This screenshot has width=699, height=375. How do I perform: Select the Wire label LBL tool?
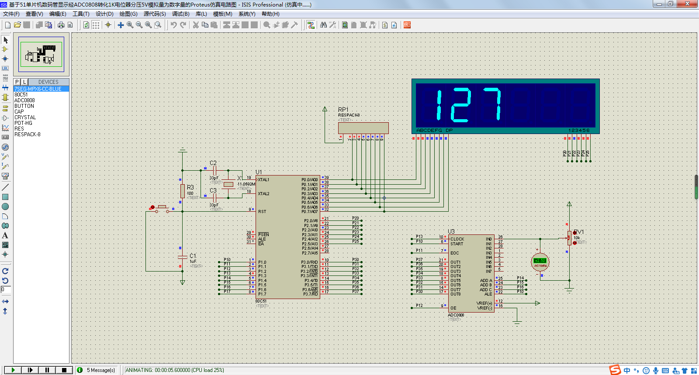tap(5, 68)
